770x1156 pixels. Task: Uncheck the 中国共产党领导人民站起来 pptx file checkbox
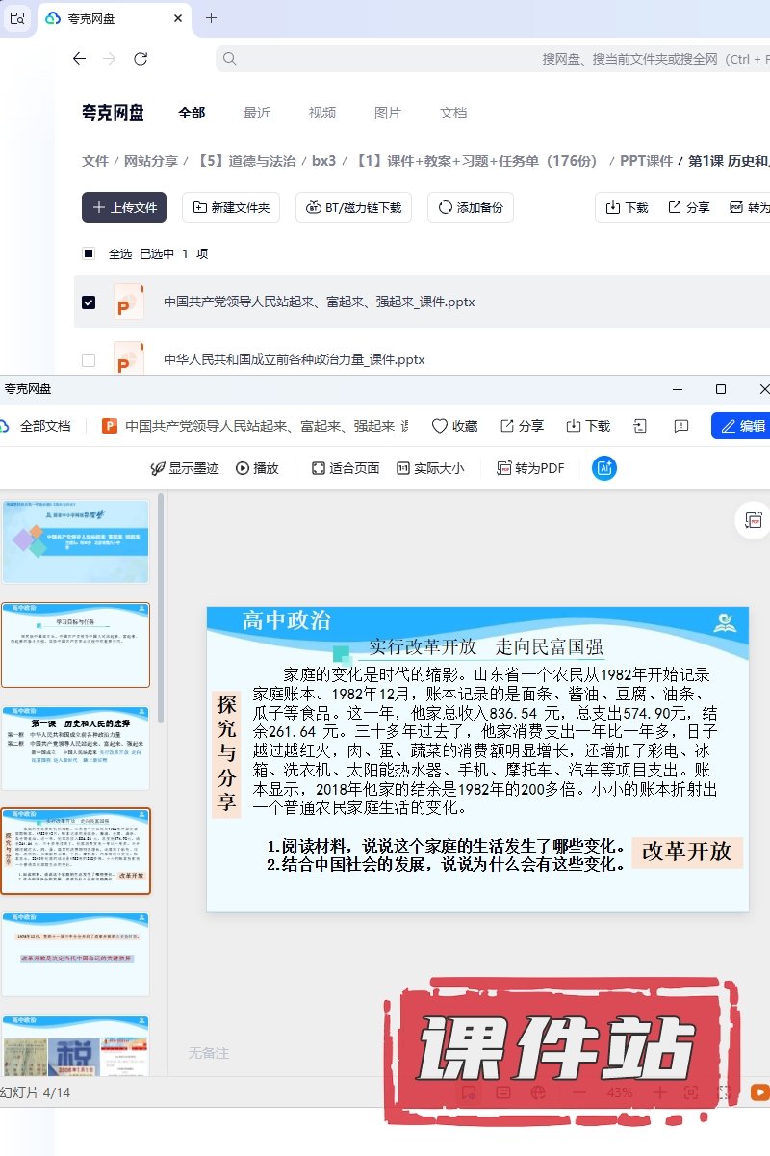tap(89, 302)
